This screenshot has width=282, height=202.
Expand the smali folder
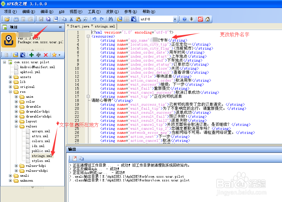point(11,175)
